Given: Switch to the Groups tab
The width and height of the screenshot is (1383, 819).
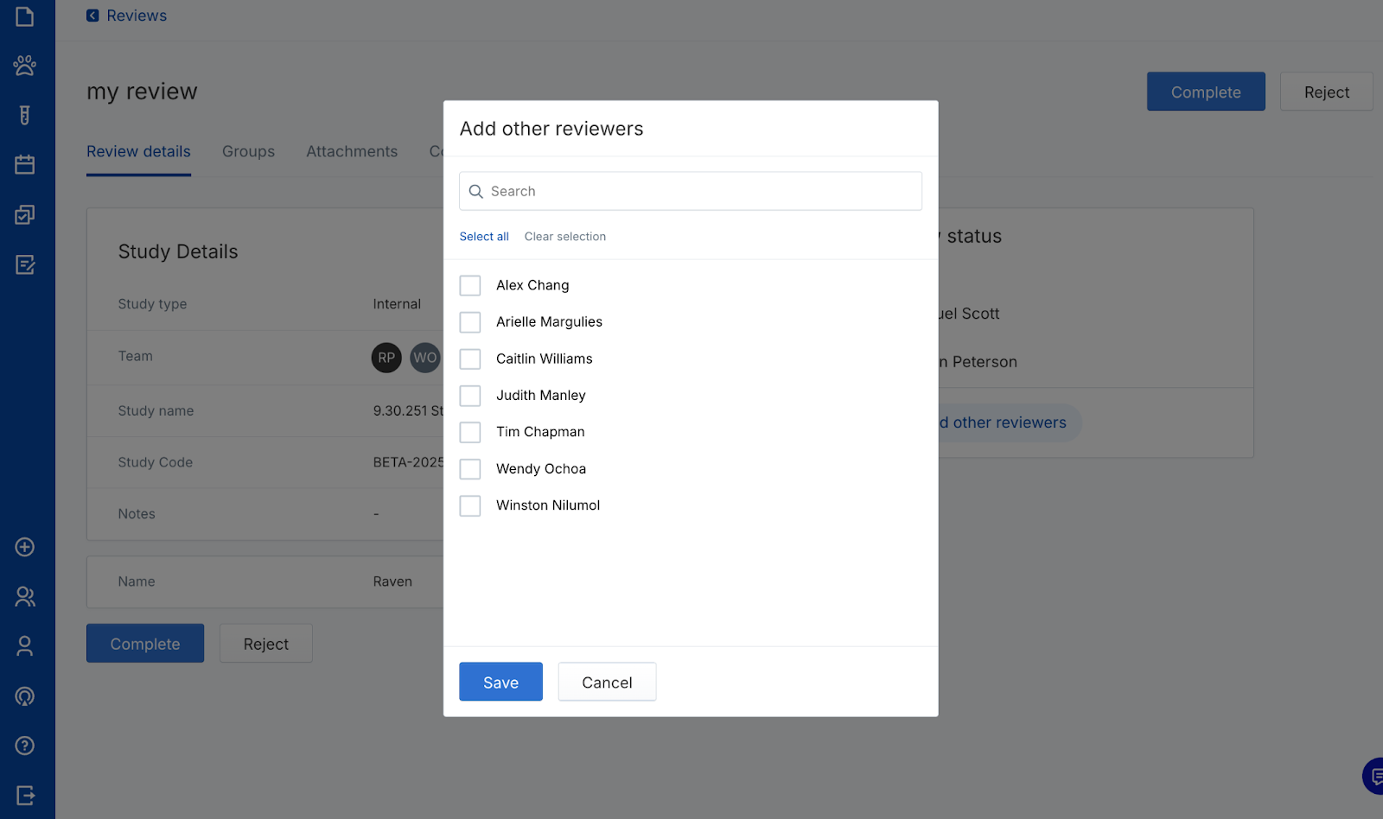Looking at the screenshot, I should coord(248,151).
